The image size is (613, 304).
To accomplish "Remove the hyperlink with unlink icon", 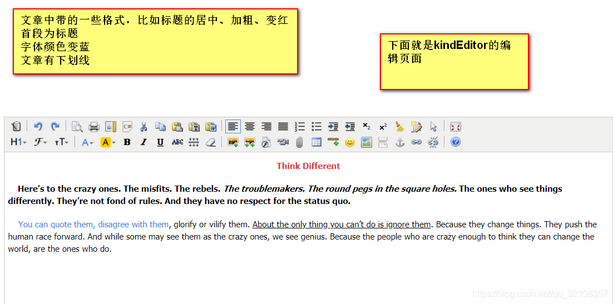I will click(433, 142).
